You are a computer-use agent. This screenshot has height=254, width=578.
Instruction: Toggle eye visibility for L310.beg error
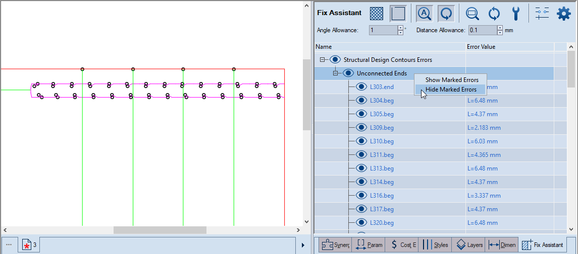[x=361, y=141]
